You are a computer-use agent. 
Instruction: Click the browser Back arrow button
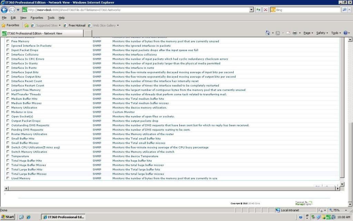coord(4,10)
